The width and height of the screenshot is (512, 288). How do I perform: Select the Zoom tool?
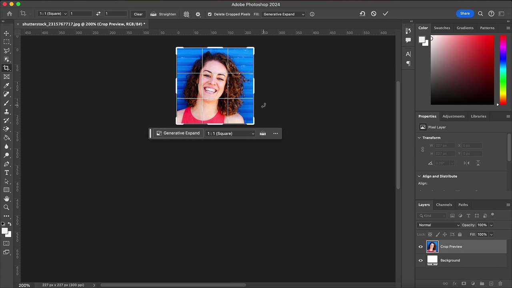tap(6, 207)
